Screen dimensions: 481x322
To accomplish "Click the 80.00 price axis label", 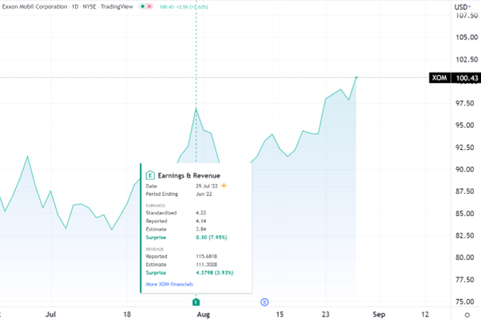I will [465, 257].
